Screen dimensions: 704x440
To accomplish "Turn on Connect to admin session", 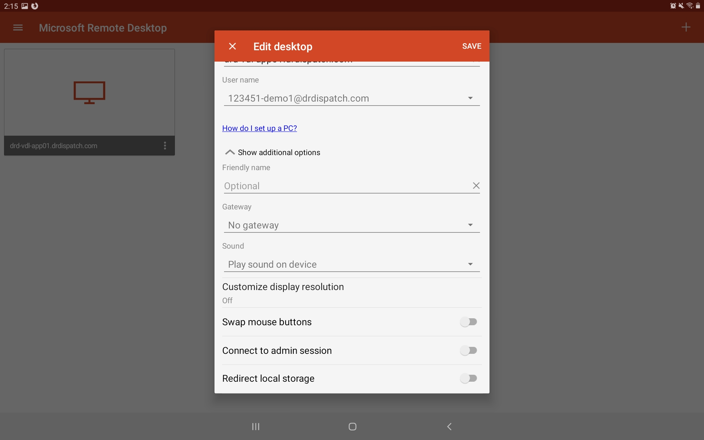I will pyautogui.click(x=468, y=351).
